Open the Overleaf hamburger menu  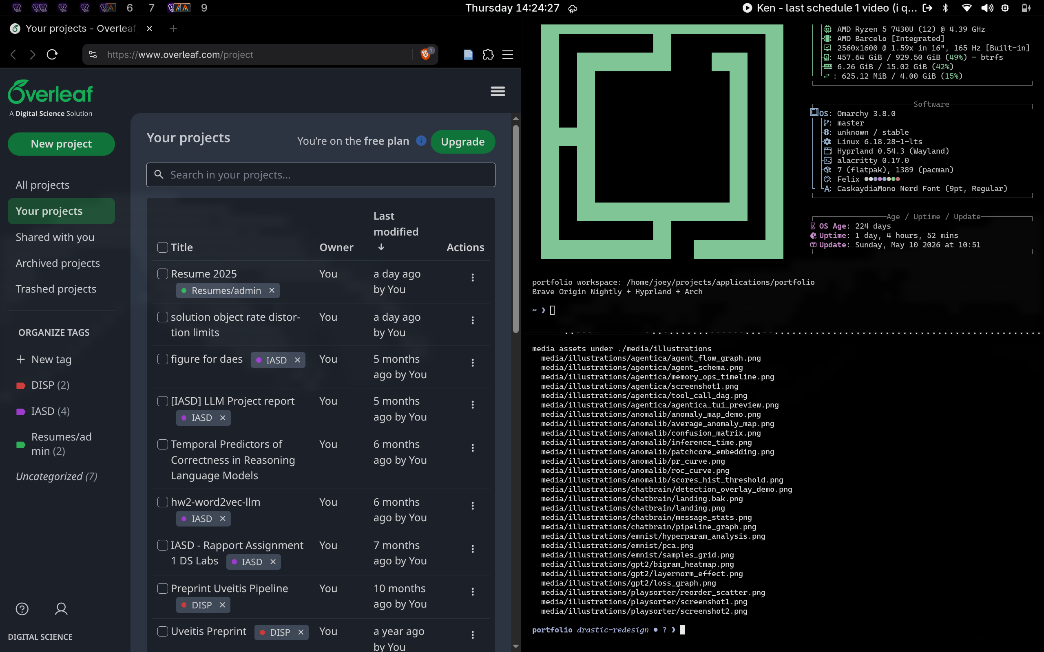click(x=498, y=91)
